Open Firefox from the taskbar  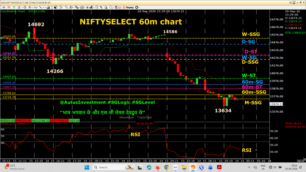(158, 167)
